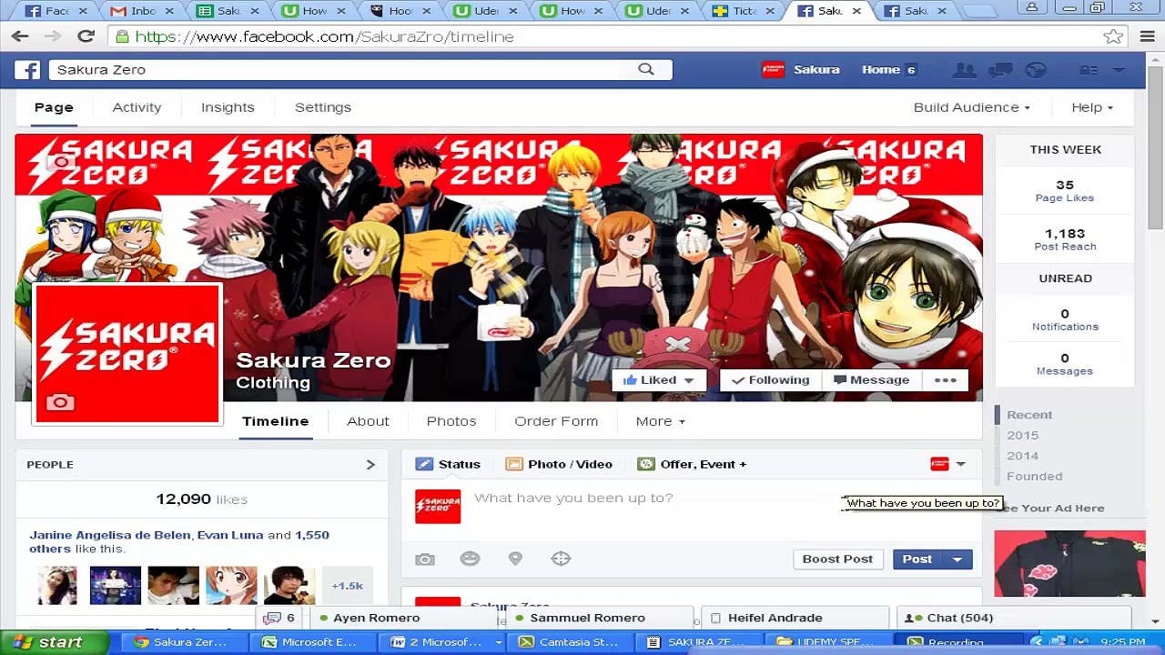This screenshot has height=655, width=1165.
Task: Expand the People section arrow
Action: tap(370, 465)
